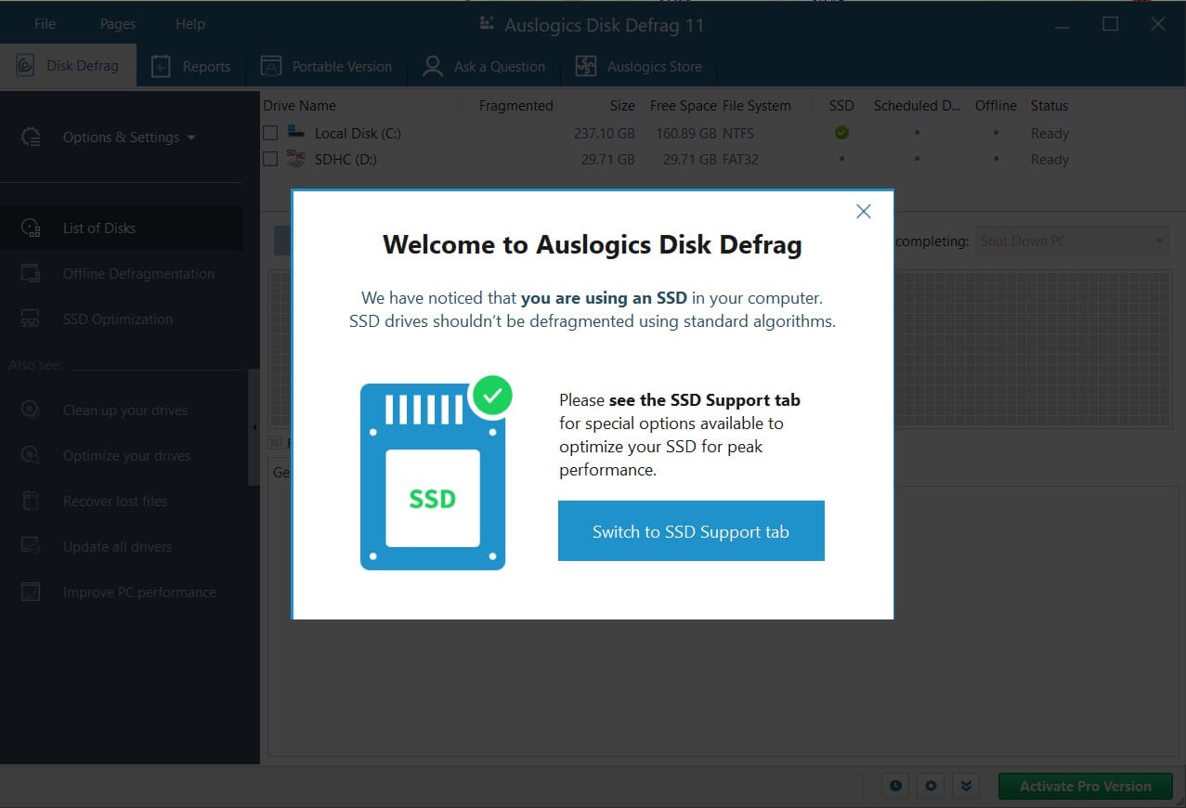
Task: Open the Reports tab
Action: (191, 67)
